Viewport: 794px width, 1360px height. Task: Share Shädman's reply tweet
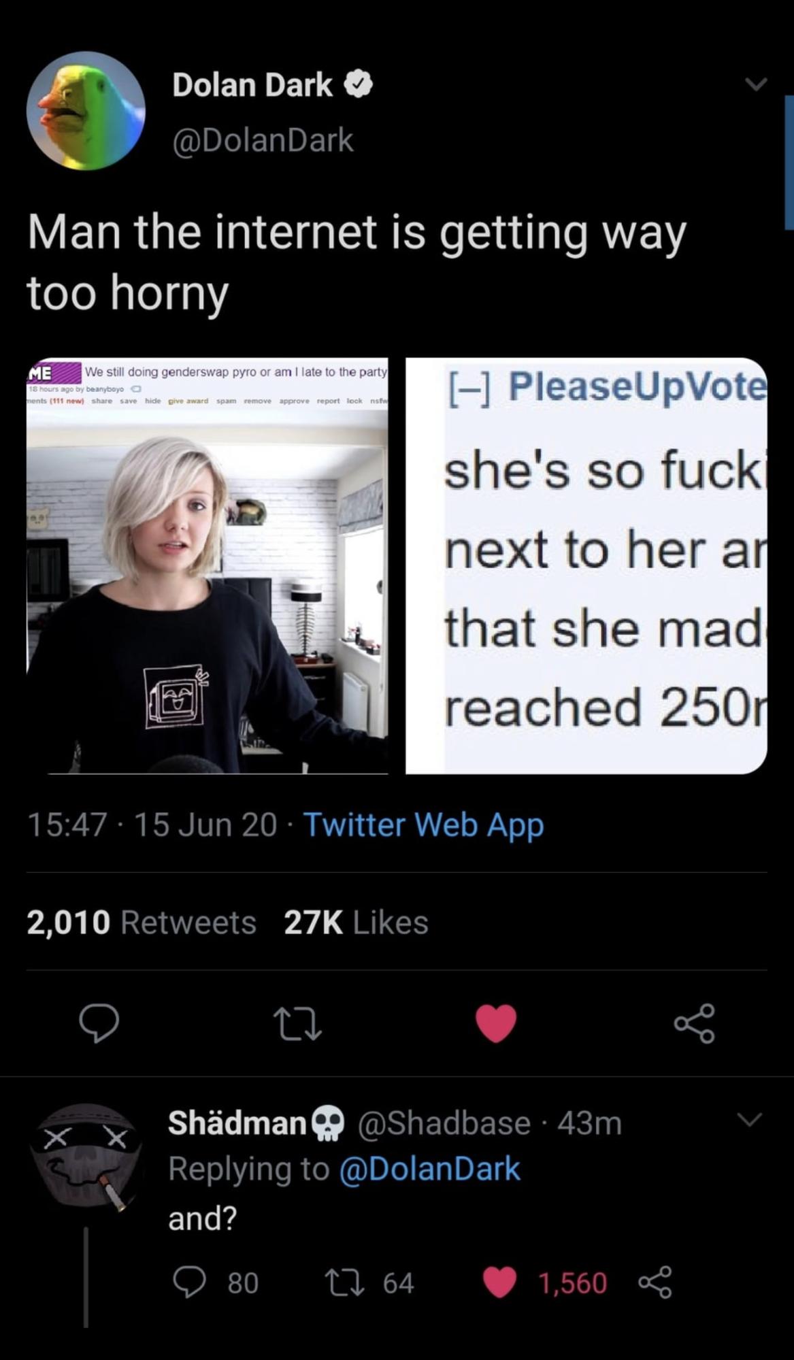click(655, 1282)
